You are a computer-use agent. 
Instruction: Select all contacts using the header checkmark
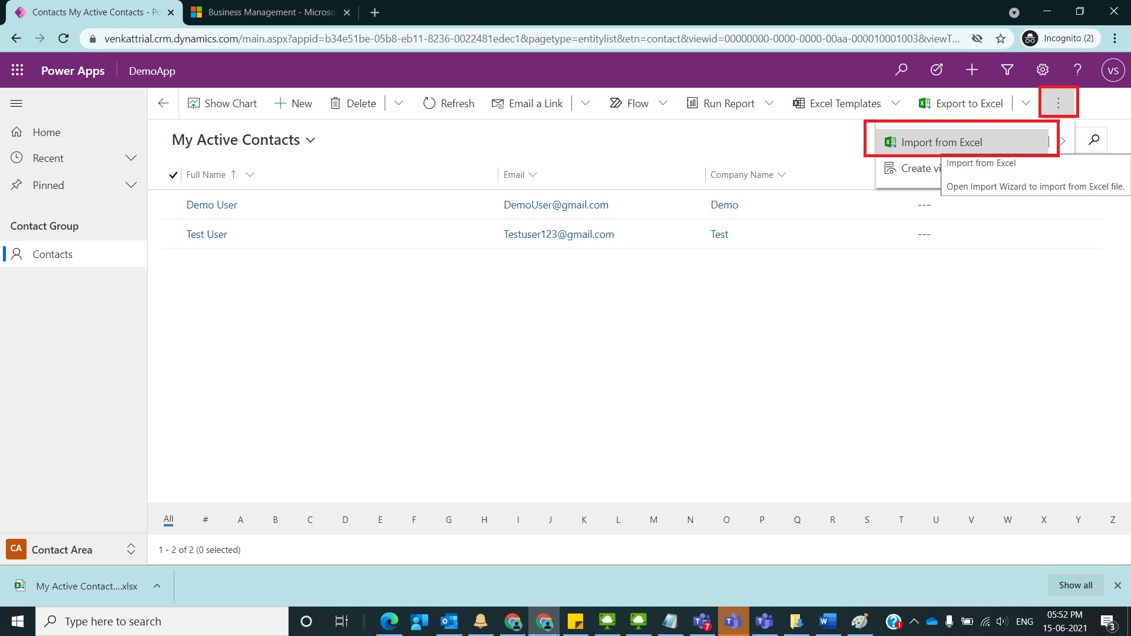coord(173,175)
